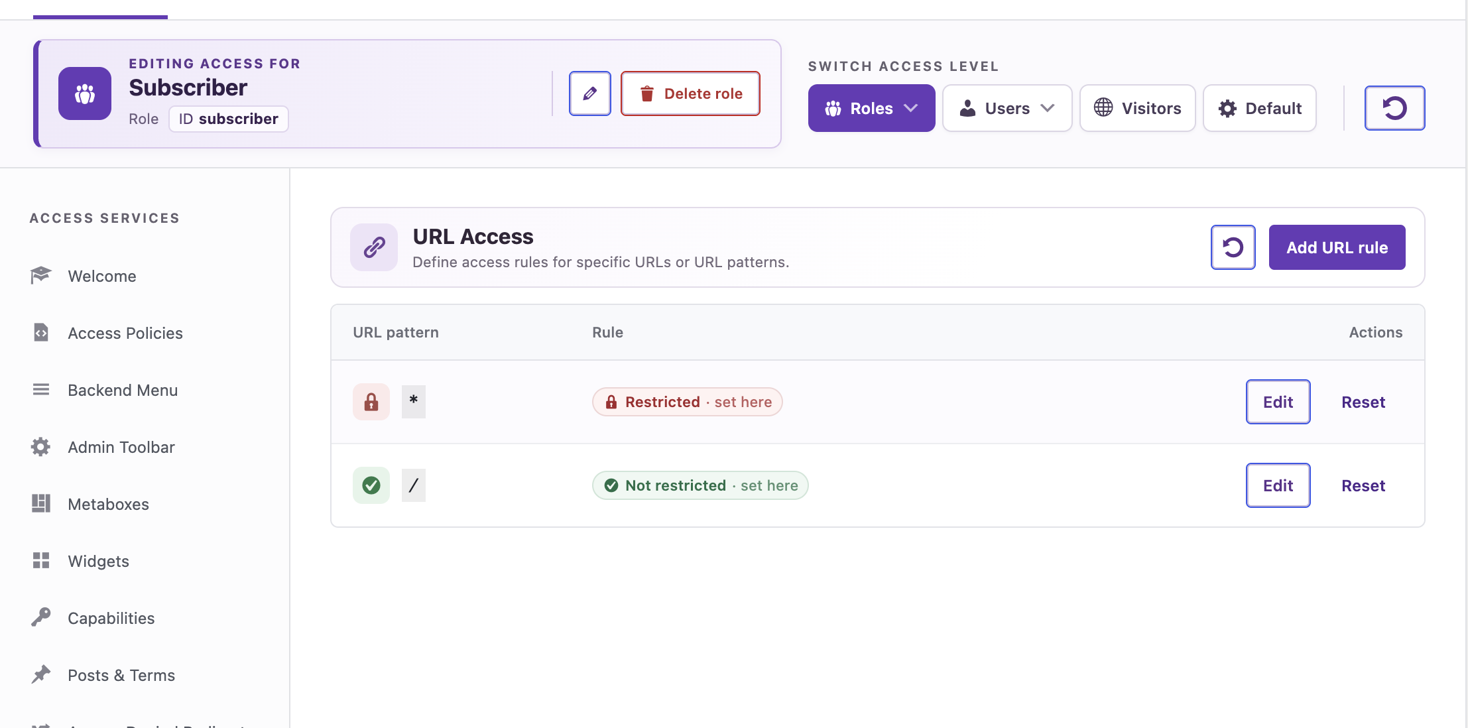Click the Rule column header
This screenshot has height=728, width=1468.
[607, 332]
